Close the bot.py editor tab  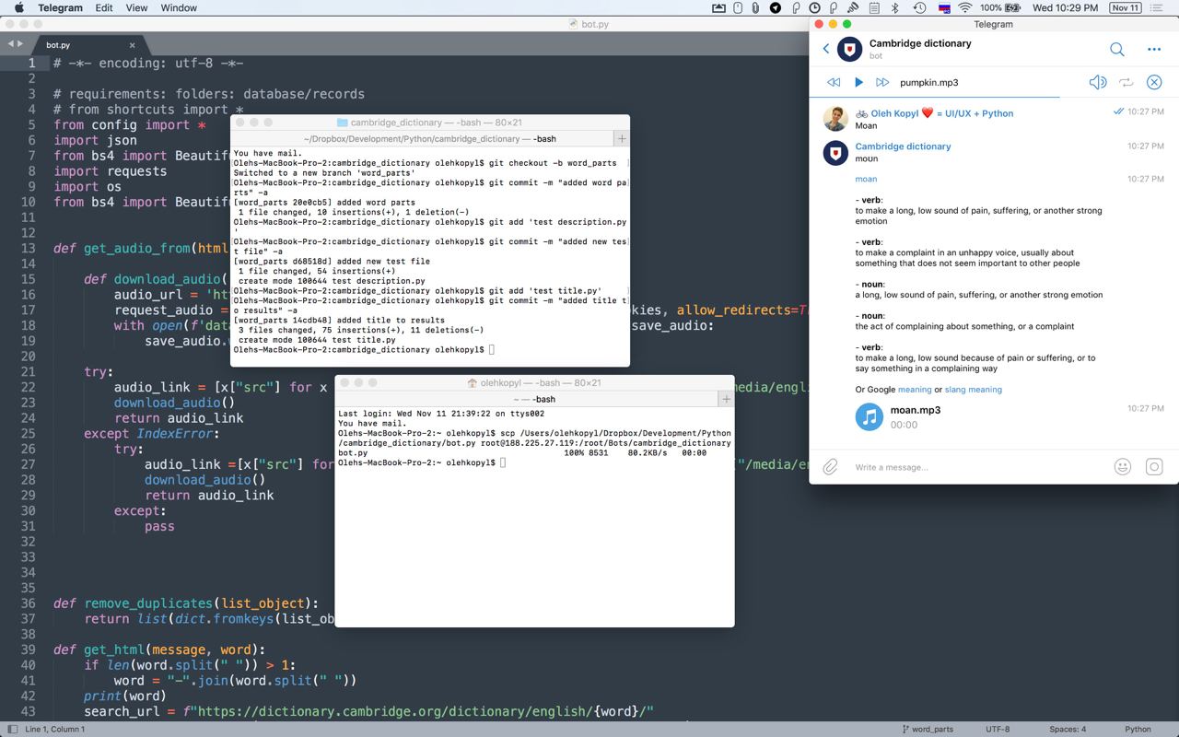pos(133,44)
